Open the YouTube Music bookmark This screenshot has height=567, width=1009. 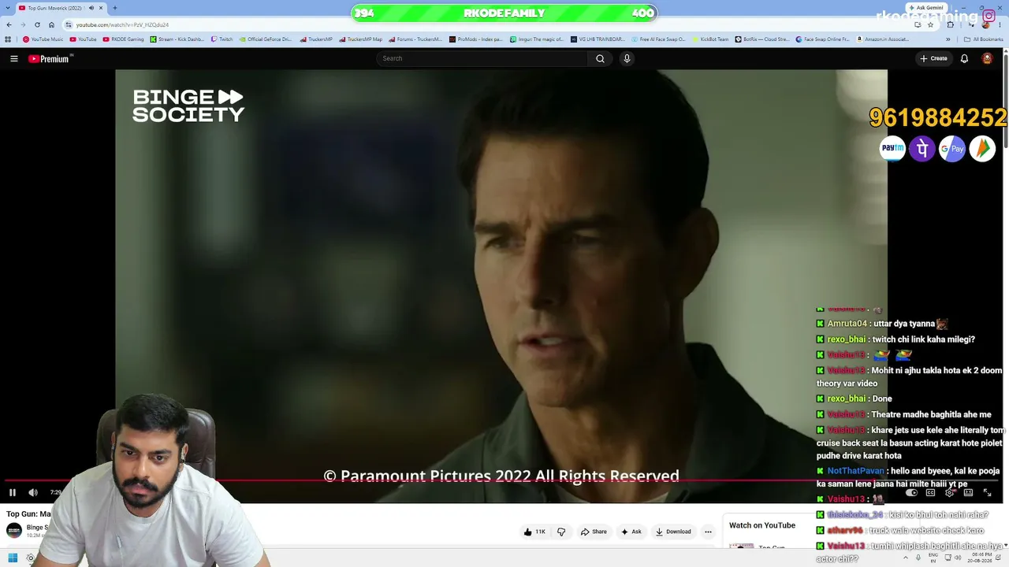[43, 39]
